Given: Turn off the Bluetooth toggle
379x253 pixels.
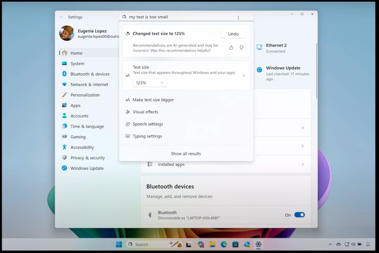Looking at the screenshot, I should pyautogui.click(x=299, y=215).
